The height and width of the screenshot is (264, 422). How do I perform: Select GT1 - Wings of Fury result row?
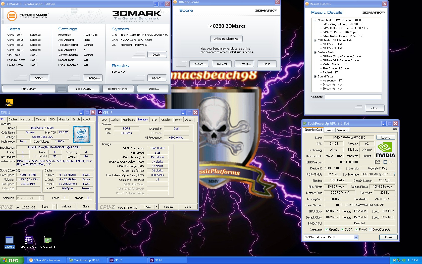pos(343,24)
